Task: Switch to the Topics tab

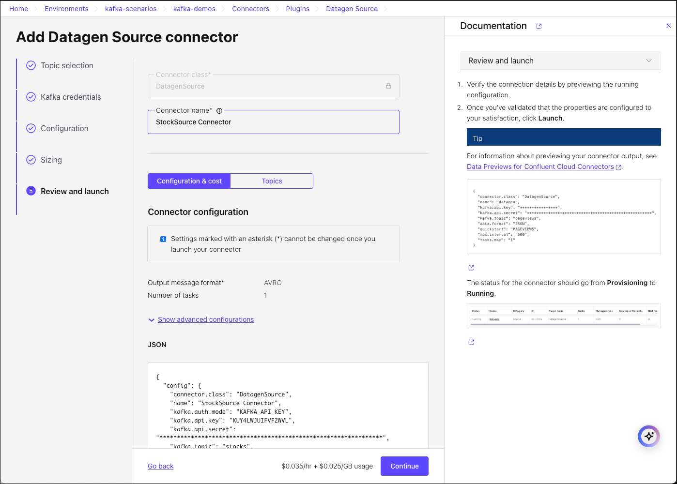Action: coord(272,181)
